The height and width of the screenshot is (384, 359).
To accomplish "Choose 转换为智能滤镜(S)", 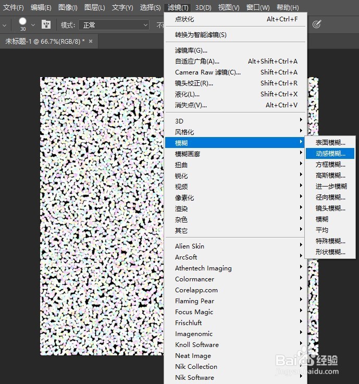I will point(235,35).
